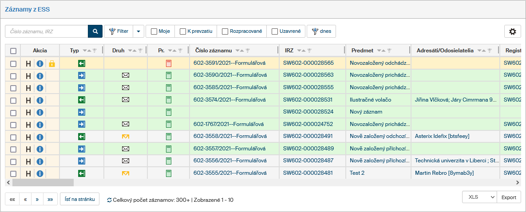Click the red priority icon in first row
This screenshot has width=526, height=212.
tap(168, 63)
